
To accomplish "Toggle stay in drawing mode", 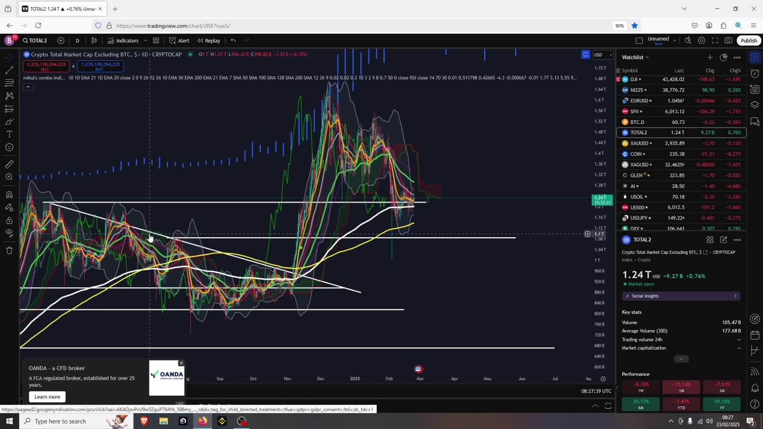I will coord(9,207).
